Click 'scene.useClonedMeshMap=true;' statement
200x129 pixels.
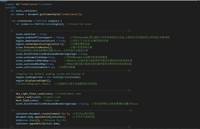34,64
